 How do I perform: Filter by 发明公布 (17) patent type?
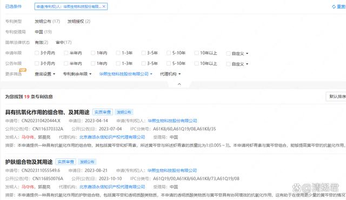[x=47, y=22]
